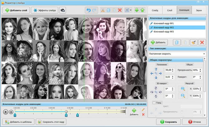Screen dimensions: 209x127
Task: Click the undo arrow in the top toolbar
Action: [88, 10]
